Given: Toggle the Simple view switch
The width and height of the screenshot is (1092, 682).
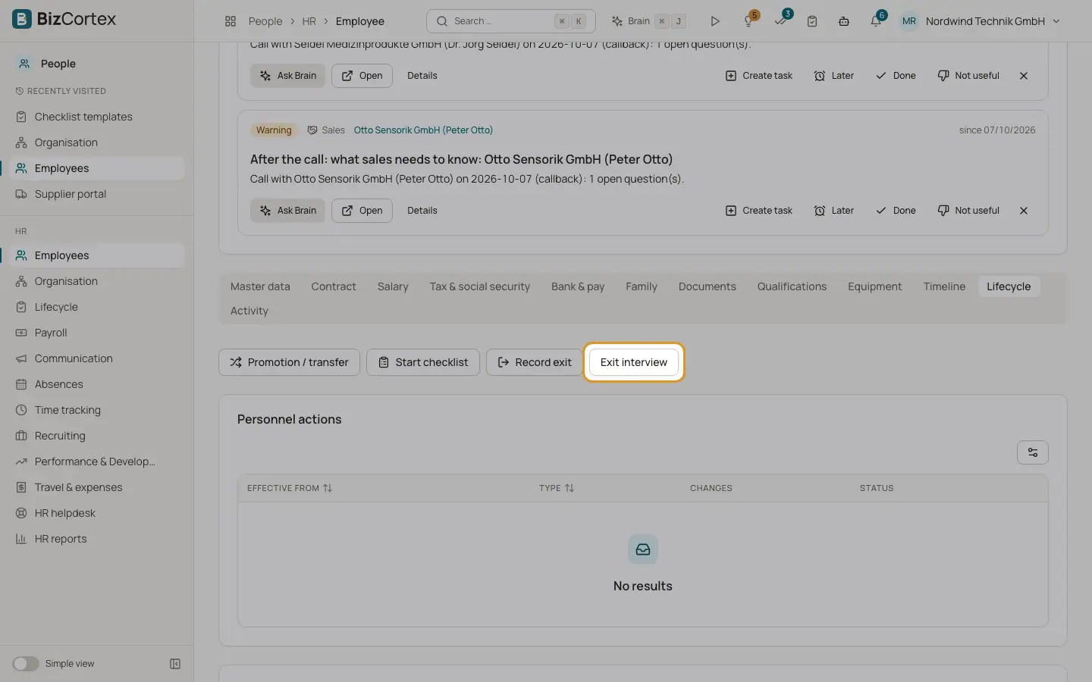Looking at the screenshot, I should pos(26,664).
